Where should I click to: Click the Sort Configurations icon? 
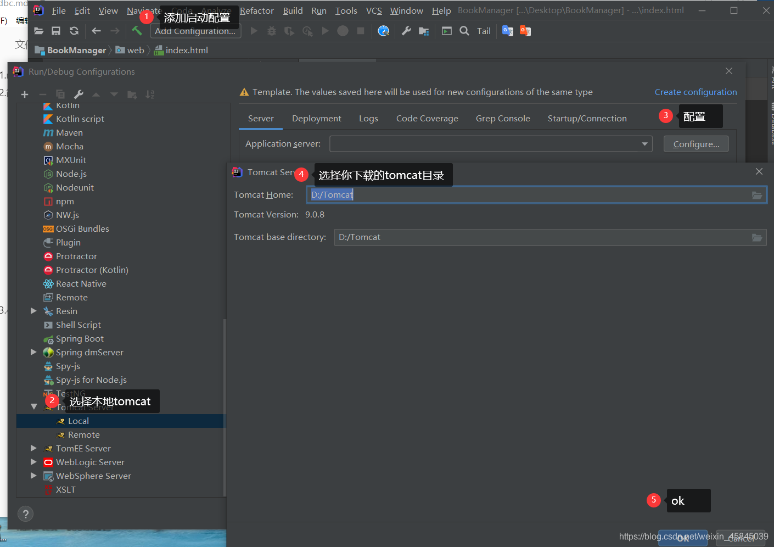(150, 94)
